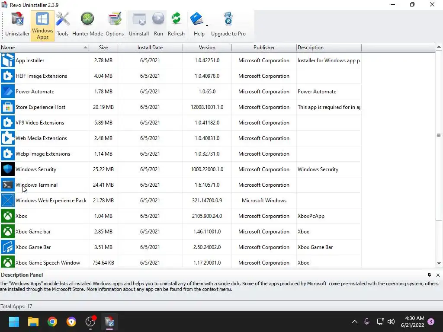Sort by the Install Date column header
The image size is (443, 332).
[x=150, y=48]
